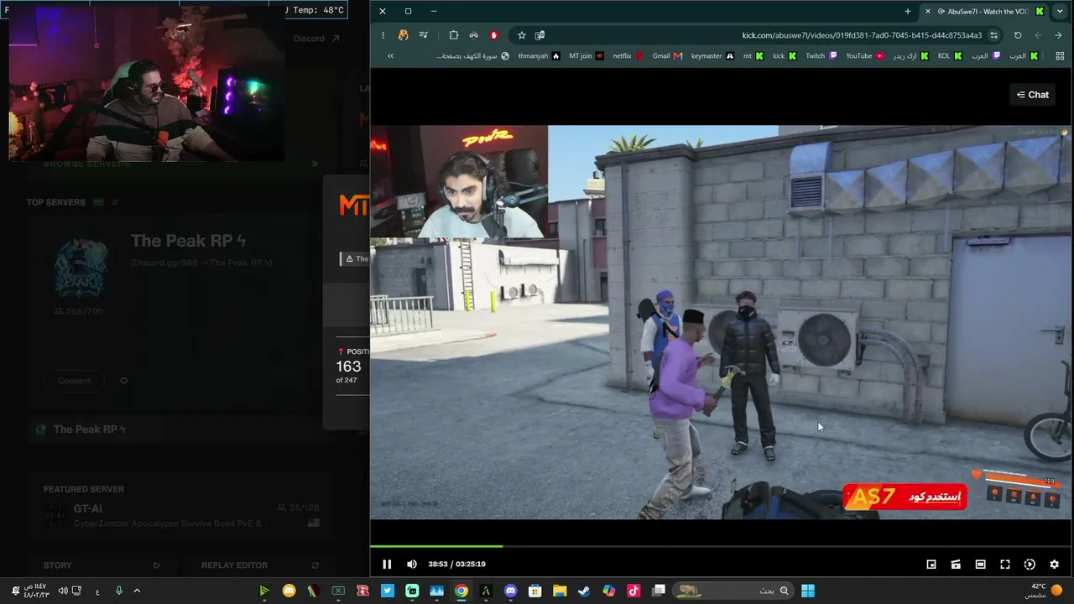This screenshot has height=604, width=1074.
Task: Expand the tab search dropdown
Action: [x=1061, y=11]
